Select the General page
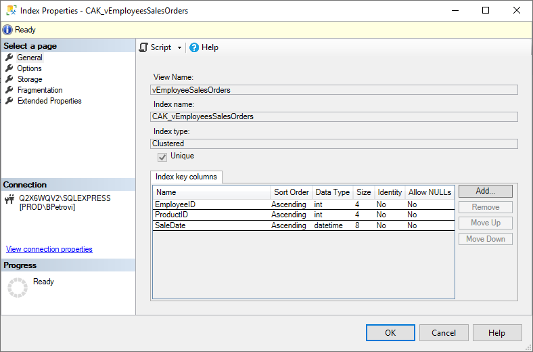Viewport: 533px width, 352px height. (30, 58)
